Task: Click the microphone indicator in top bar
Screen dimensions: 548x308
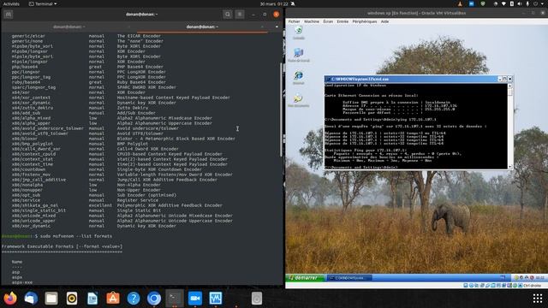Action: [x=527, y=3]
